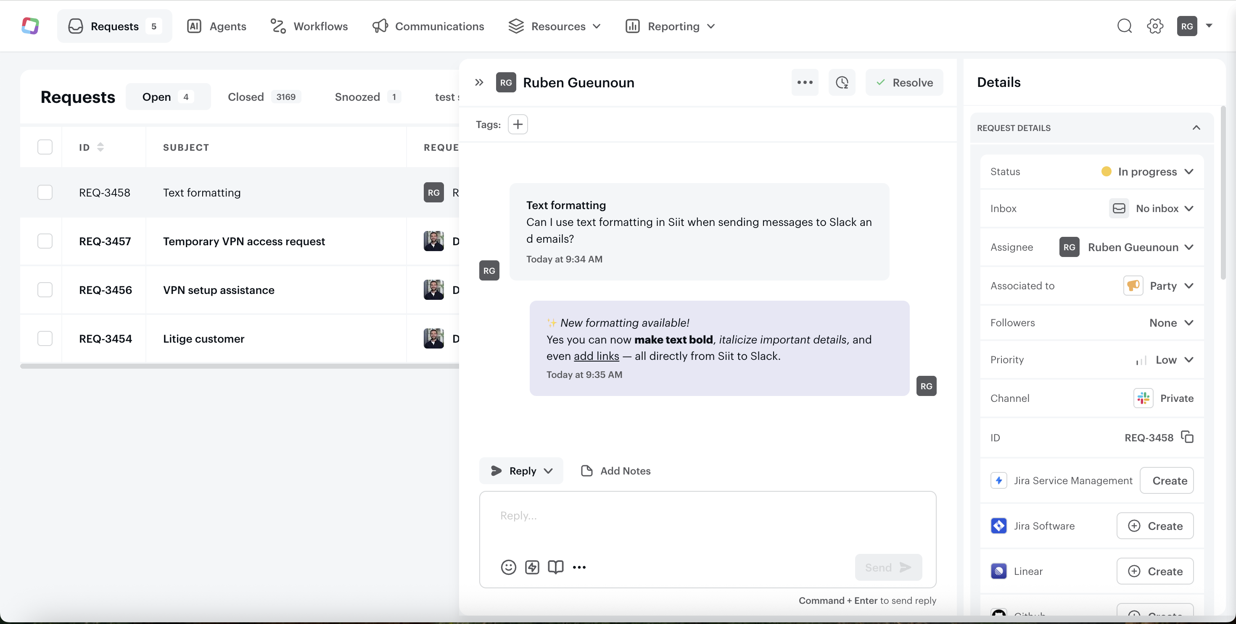1236x624 pixels.
Task: Check the REQ-3454 row checkbox
Action: pyautogui.click(x=45, y=338)
